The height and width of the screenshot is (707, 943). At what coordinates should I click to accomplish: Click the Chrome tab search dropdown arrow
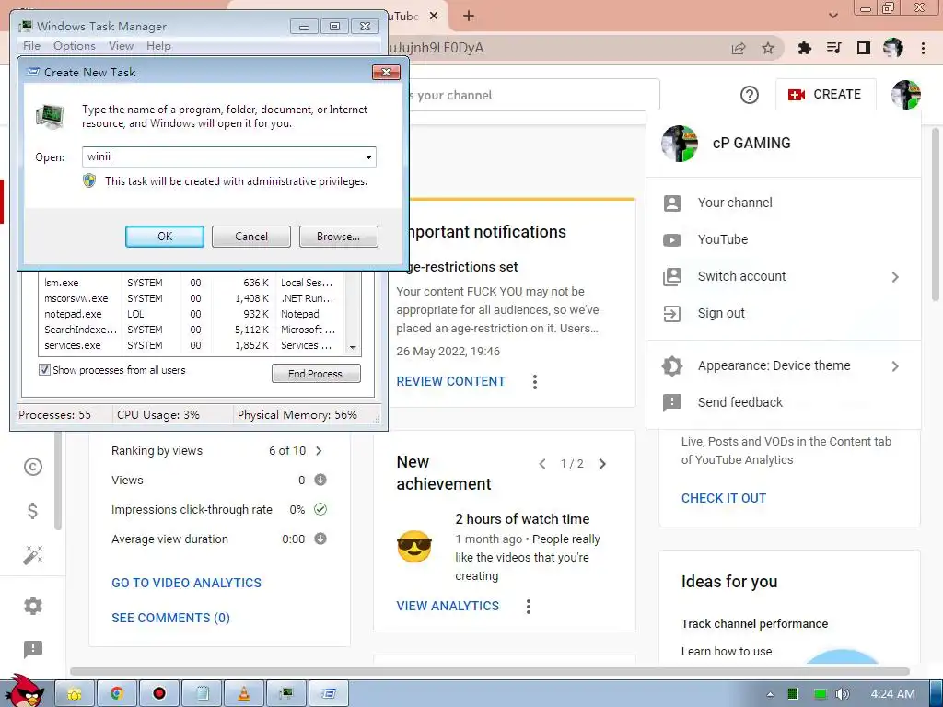click(832, 16)
